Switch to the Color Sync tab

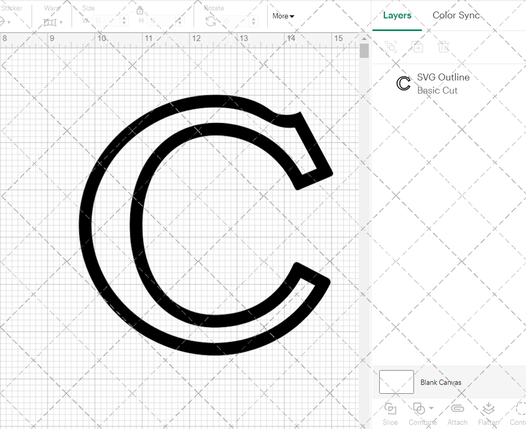456,15
